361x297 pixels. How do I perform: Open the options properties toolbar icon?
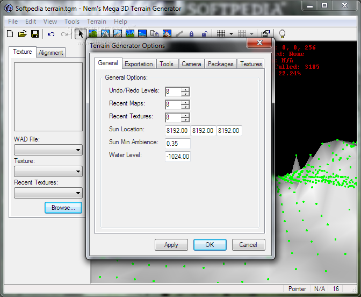coord(265,34)
